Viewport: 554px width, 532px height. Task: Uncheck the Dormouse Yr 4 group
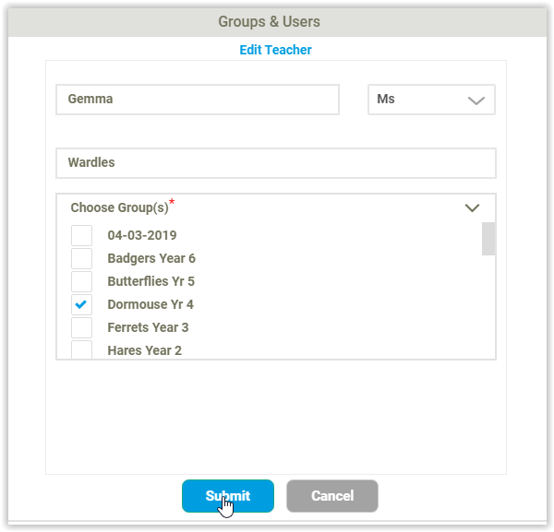tap(81, 304)
